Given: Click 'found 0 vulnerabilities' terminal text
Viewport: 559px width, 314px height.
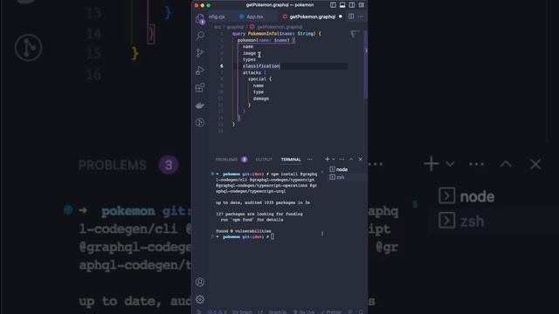Looking at the screenshot, I should [x=243, y=231].
